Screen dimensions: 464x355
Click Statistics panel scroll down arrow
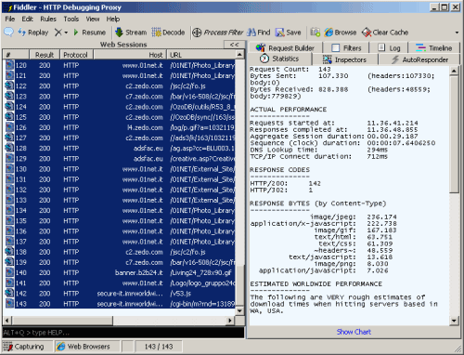(454, 321)
